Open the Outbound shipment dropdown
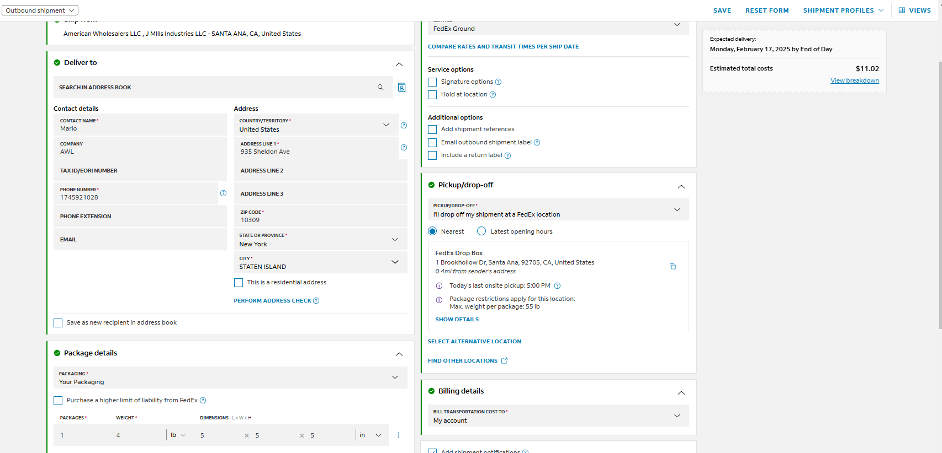 (40, 10)
